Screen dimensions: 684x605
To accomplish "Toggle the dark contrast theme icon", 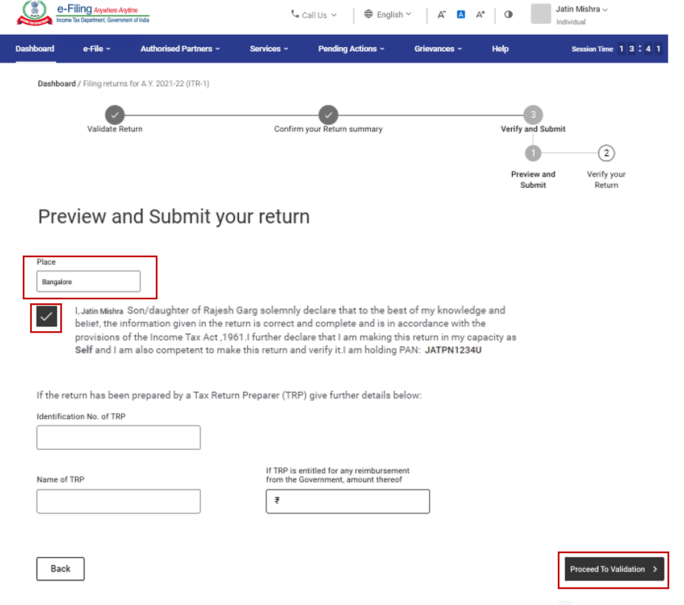I will pos(508,15).
